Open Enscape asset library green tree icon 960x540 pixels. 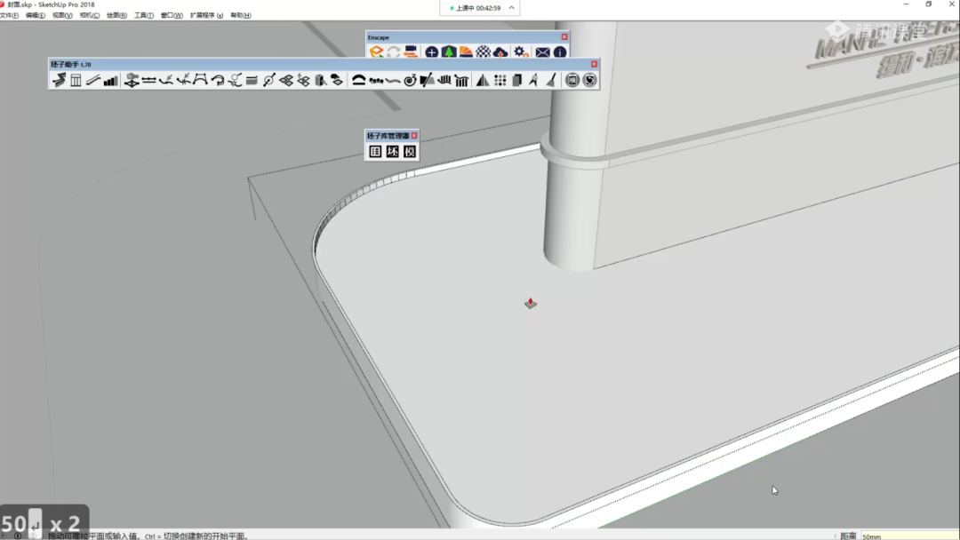point(449,52)
